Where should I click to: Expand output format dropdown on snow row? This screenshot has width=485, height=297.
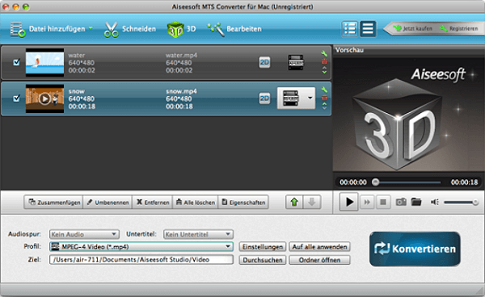point(310,98)
